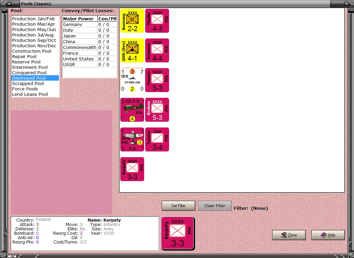Click the Reorg Cost value 2

[81, 233]
